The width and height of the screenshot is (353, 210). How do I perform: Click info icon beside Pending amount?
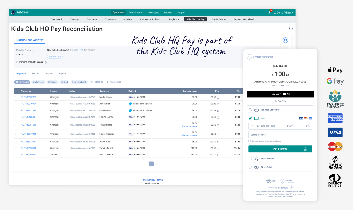coord(46,62)
